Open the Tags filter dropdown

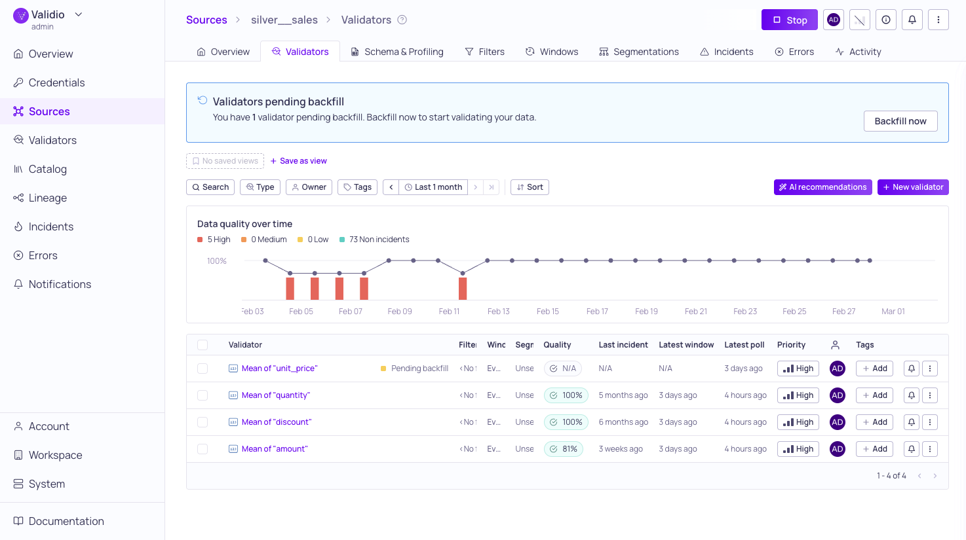(357, 187)
